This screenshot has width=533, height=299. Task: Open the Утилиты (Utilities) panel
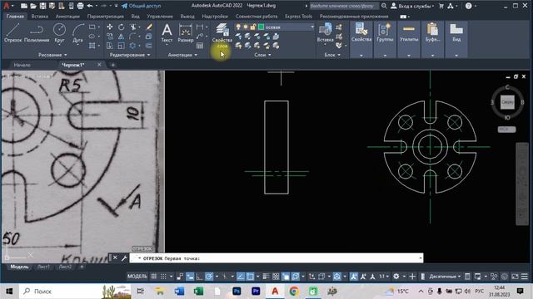(x=409, y=33)
